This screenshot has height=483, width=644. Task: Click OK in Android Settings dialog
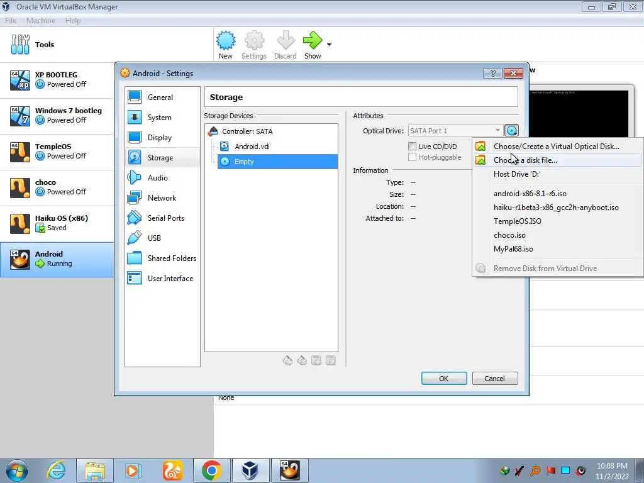tap(444, 378)
